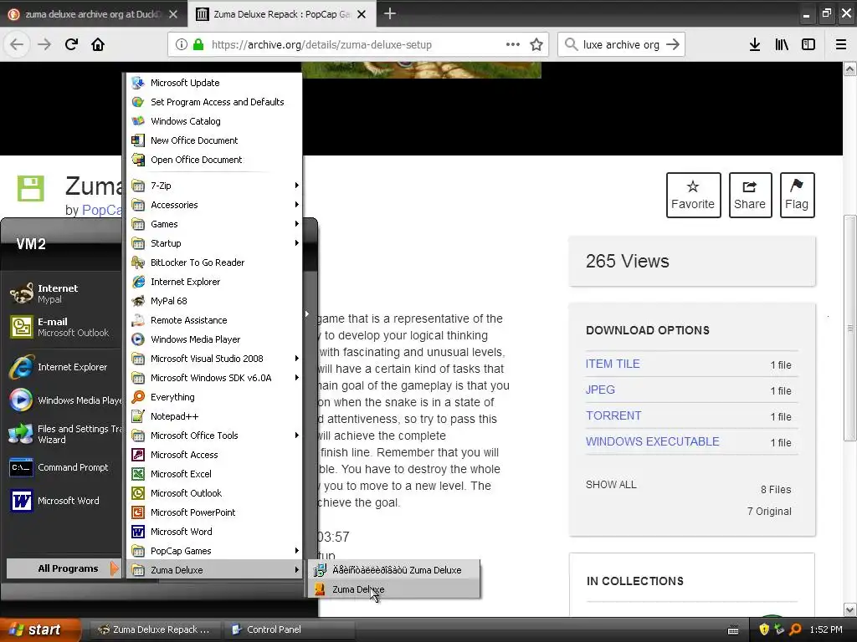Open Remote Assistance icon
The height and width of the screenshot is (642, 857).
[138, 320]
